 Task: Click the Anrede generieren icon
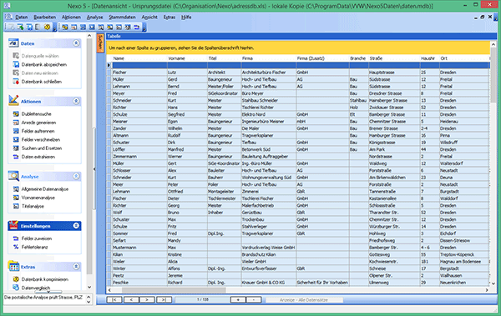pos(16,123)
